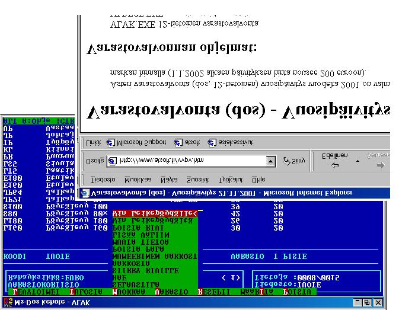Click the Tiedosto:TUOTE status text
This screenshot has width=399, height=310.
point(288,285)
